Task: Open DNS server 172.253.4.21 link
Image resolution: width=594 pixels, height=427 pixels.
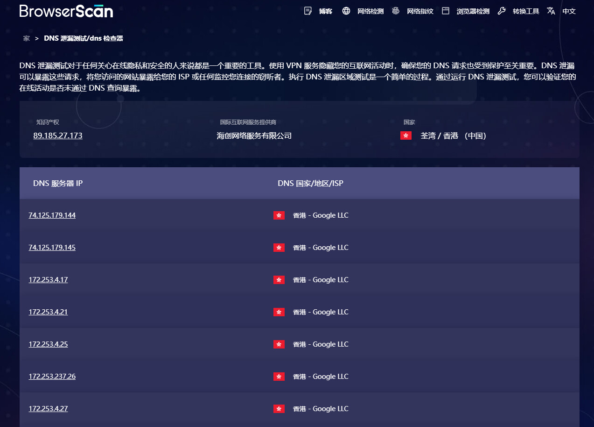Action: (x=48, y=312)
